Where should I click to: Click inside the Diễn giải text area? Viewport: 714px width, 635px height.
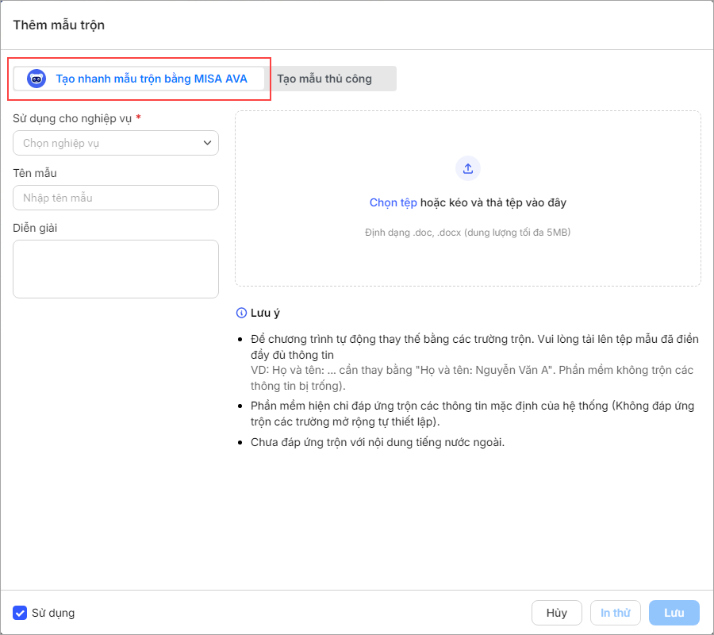tap(116, 269)
